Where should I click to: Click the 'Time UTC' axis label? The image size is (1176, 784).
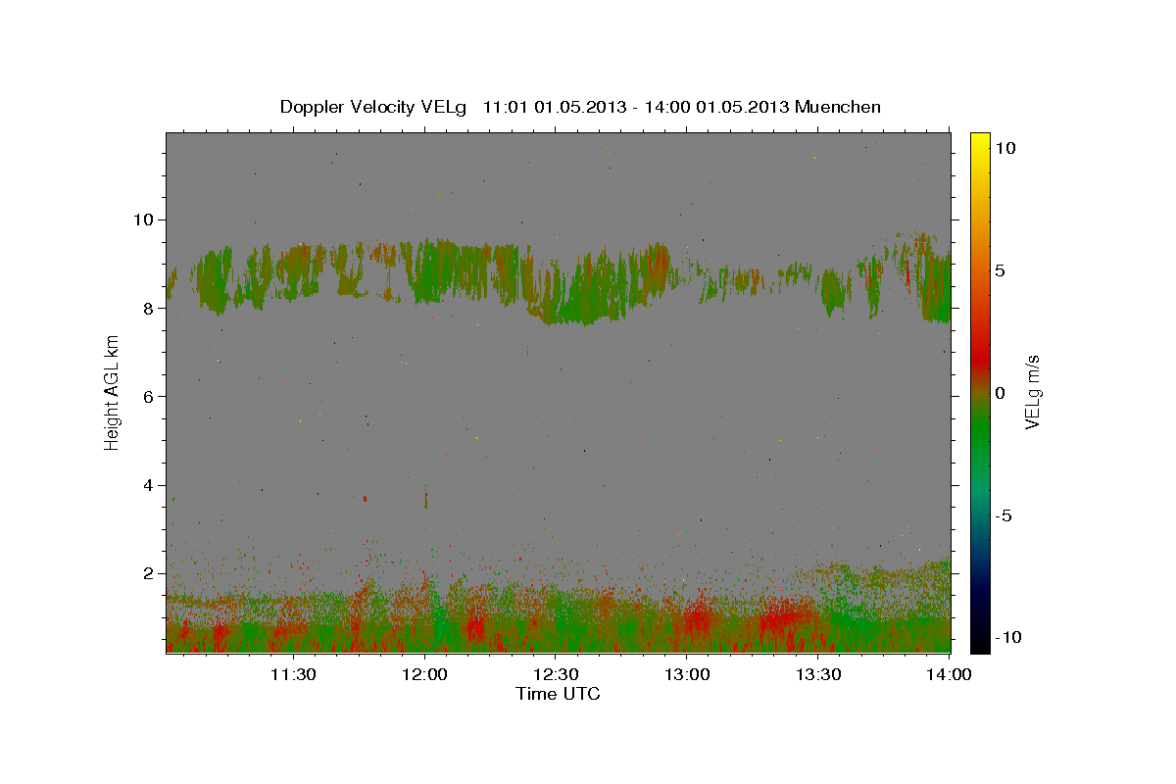click(558, 694)
